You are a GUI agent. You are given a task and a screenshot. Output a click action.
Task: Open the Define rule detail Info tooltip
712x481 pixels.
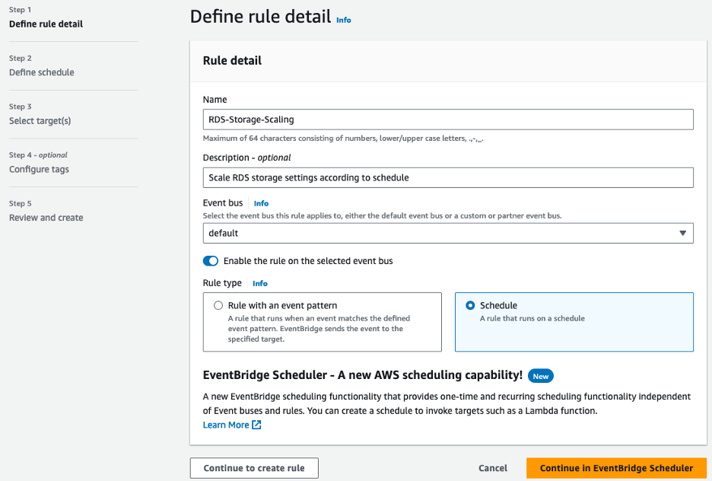(x=343, y=20)
